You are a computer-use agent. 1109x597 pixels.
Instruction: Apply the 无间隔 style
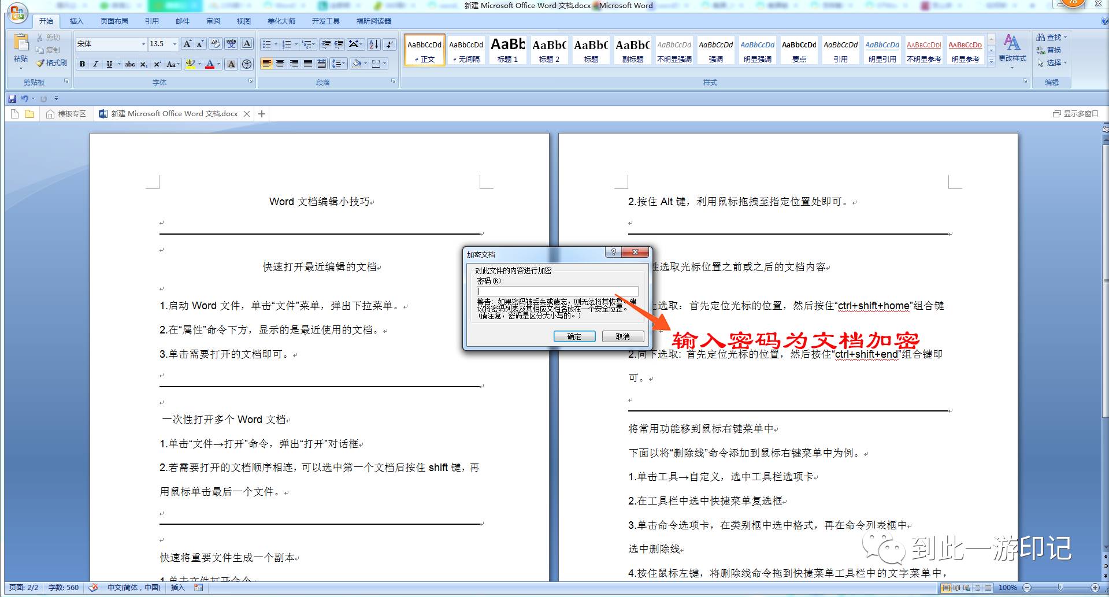466,49
